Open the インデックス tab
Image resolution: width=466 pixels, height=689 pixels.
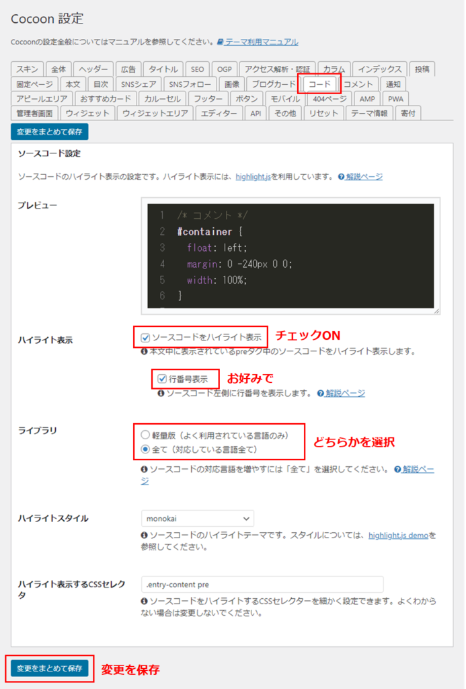click(379, 69)
